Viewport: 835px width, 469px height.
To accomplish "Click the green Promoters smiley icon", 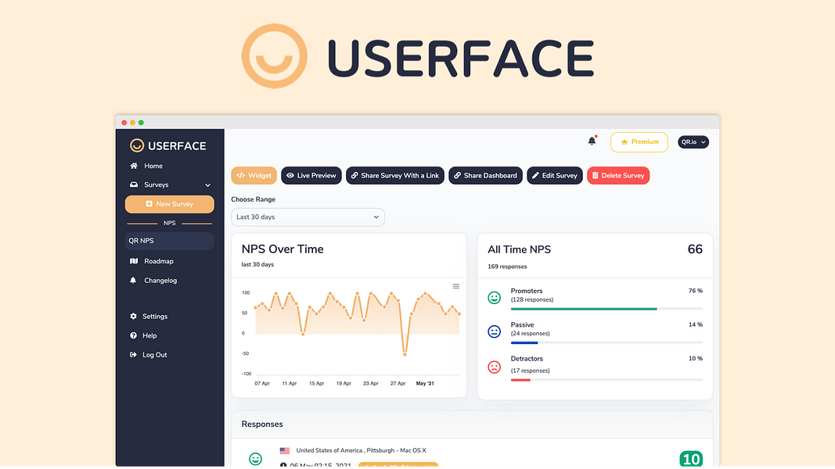I will [x=493, y=297].
